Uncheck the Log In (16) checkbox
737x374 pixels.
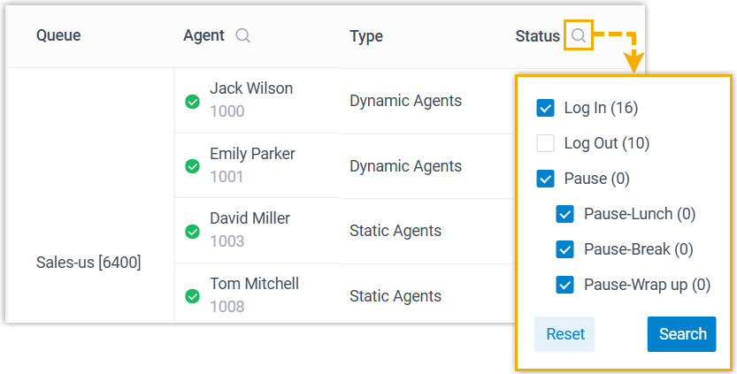point(545,108)
